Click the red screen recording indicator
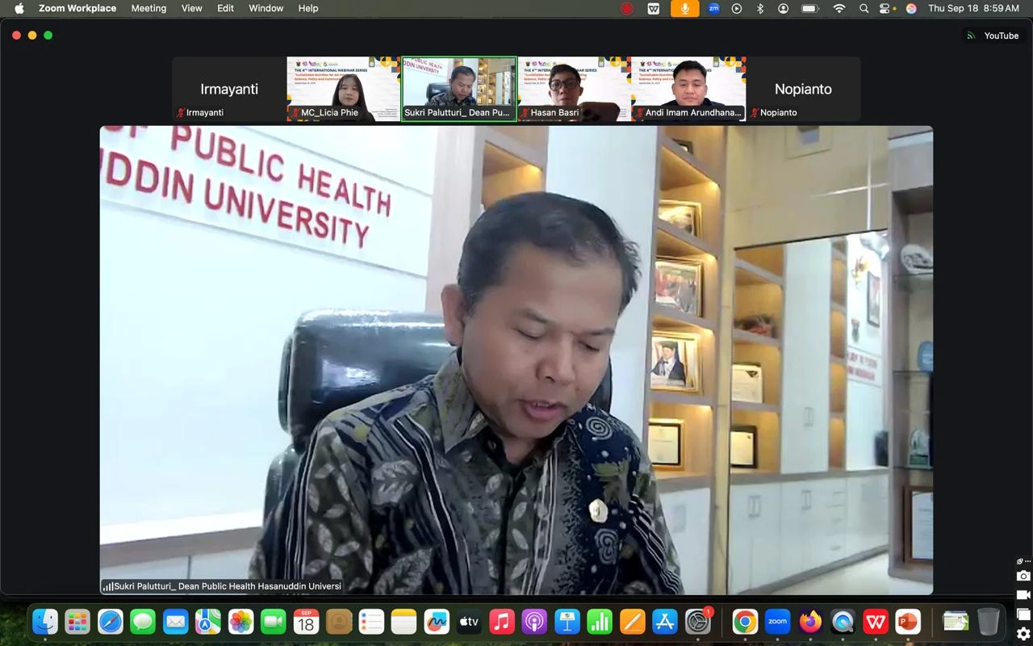1033x646 pixels. click(x=627, y=8)
